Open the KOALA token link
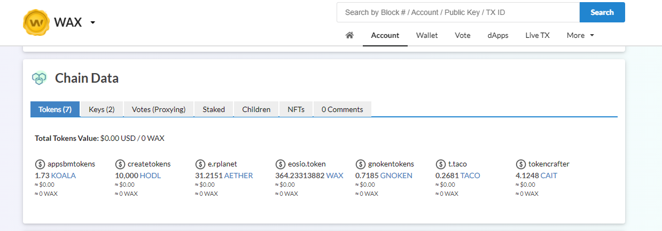The height and width of the screenshot is (231, 662). [63, 176]
